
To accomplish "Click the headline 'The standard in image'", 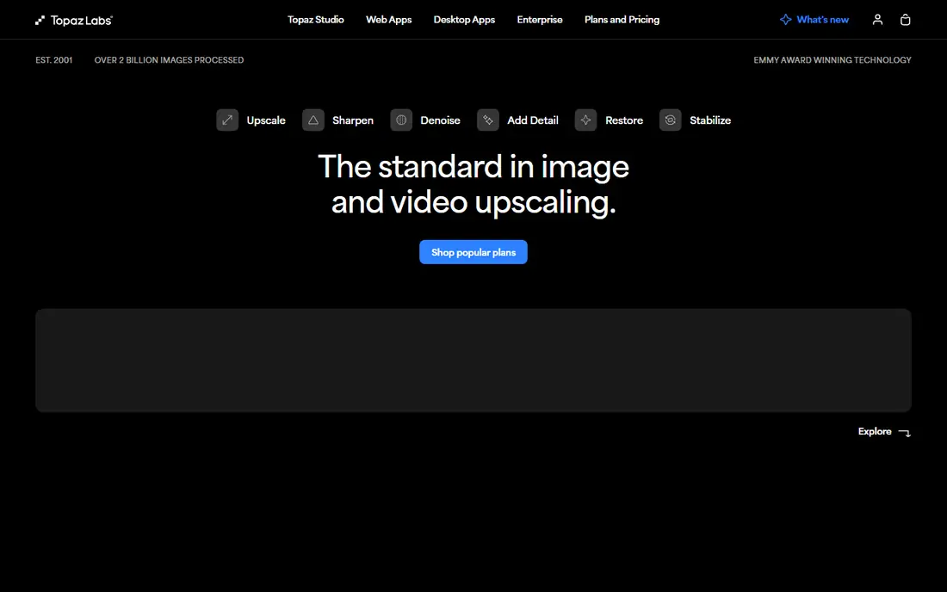I will pyautogui.click(x=473, y=167).
